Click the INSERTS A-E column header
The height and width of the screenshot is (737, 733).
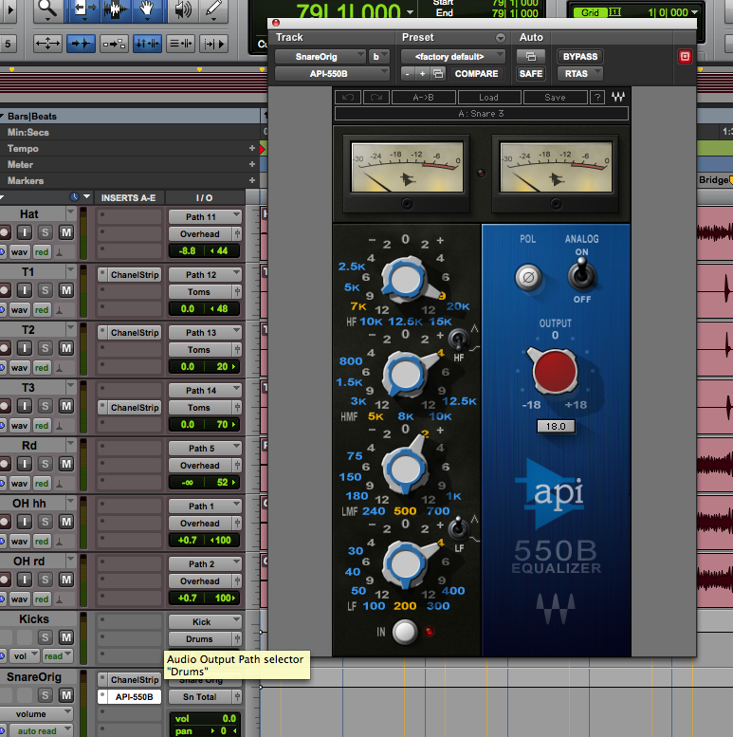(129, 198)
